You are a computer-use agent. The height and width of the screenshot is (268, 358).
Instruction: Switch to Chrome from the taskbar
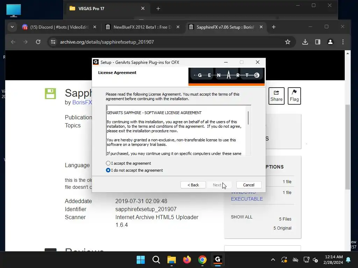click(x=202, y=260)
